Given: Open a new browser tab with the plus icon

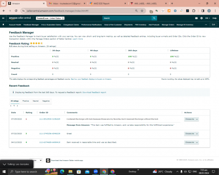Looking at the screenshot, I should click(x=172, y=3).
